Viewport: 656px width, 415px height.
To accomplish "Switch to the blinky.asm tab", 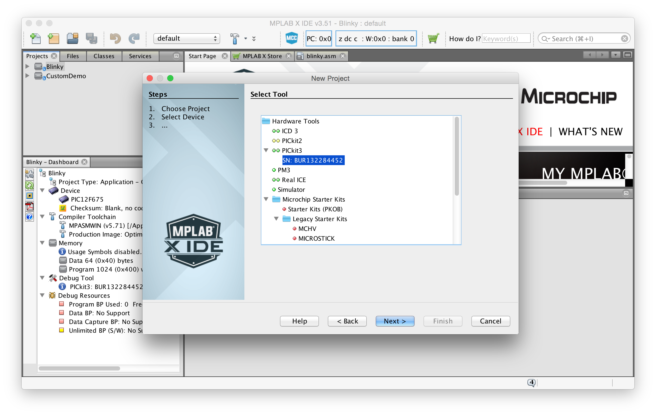I will coord(318,56).
